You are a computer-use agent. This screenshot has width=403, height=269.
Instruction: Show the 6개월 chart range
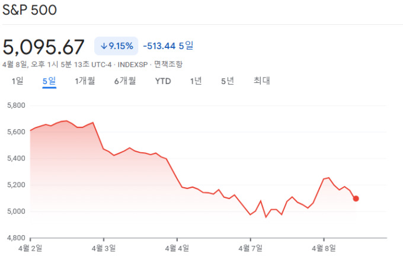pyautogui.click(x=125, y=81)
